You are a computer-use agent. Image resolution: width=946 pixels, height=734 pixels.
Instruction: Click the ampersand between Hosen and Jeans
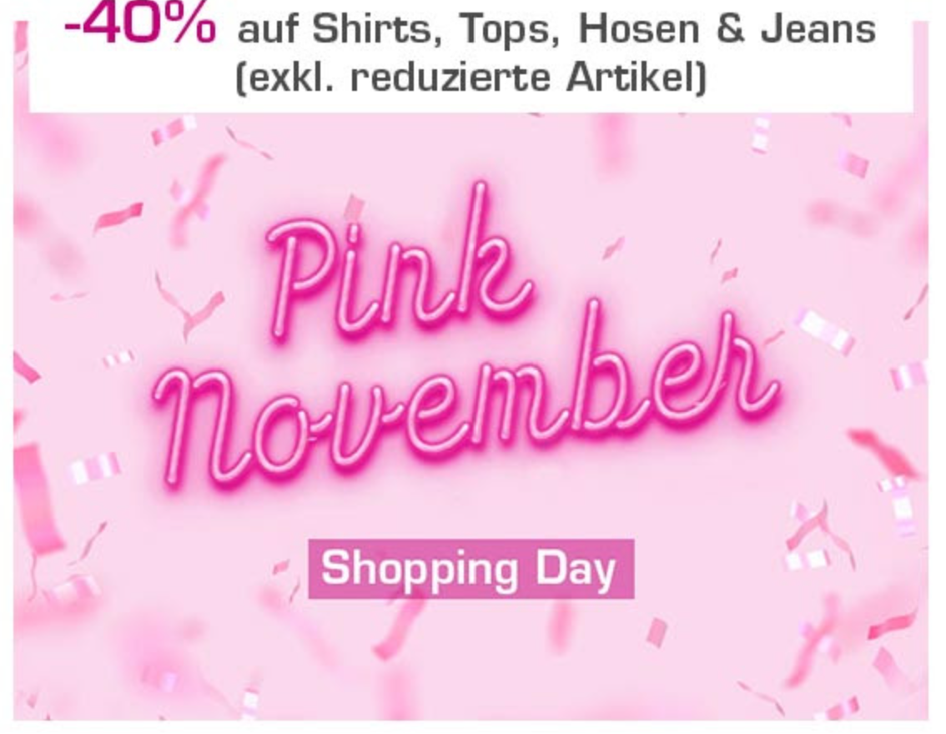(x=730, y=29)
